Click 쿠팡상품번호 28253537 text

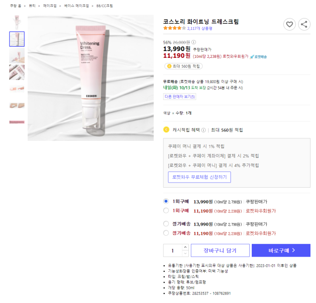[199, 293]
